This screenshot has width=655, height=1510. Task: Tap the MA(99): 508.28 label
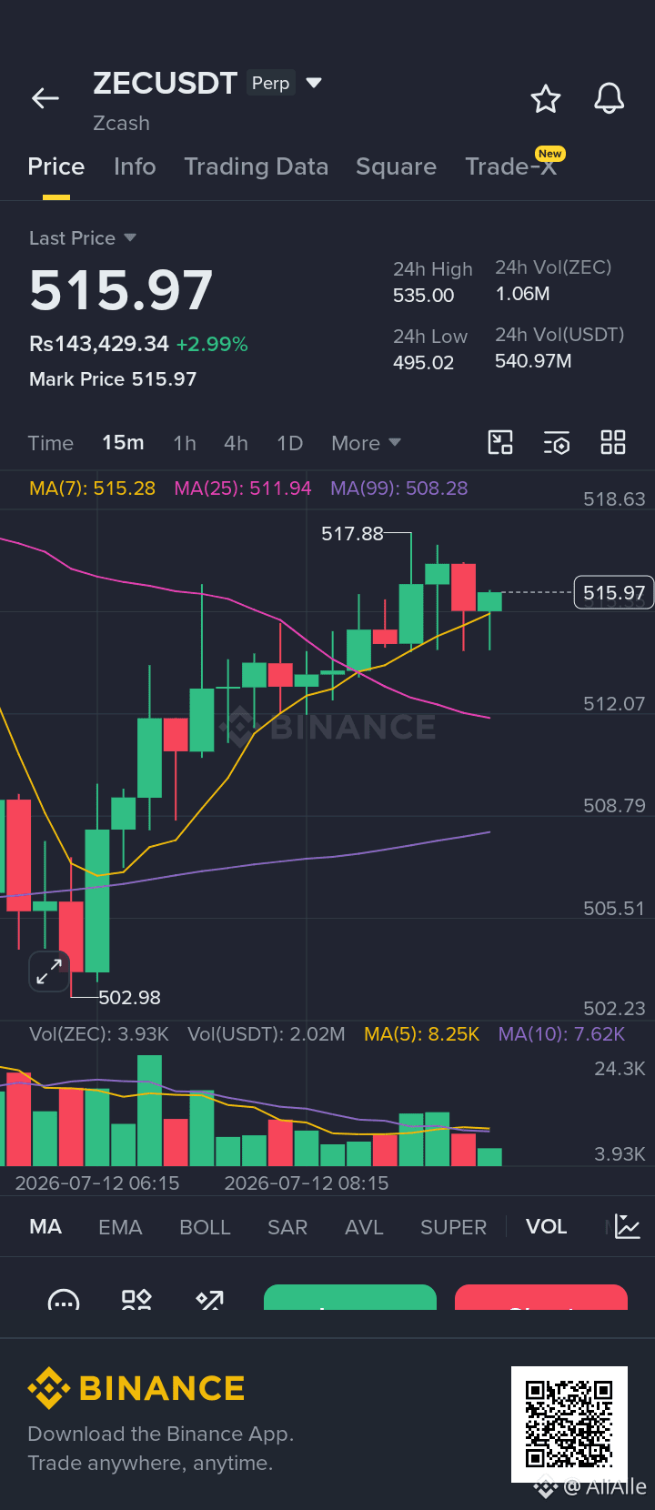click(399, 488)
